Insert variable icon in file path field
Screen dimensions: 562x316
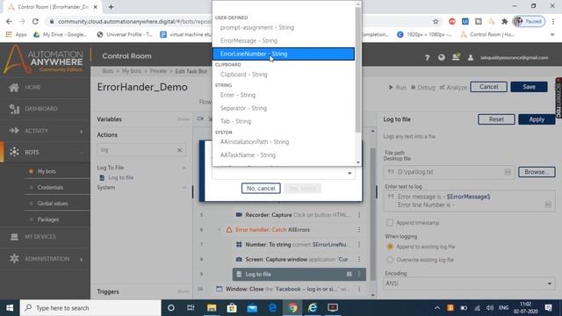point(508,172)
